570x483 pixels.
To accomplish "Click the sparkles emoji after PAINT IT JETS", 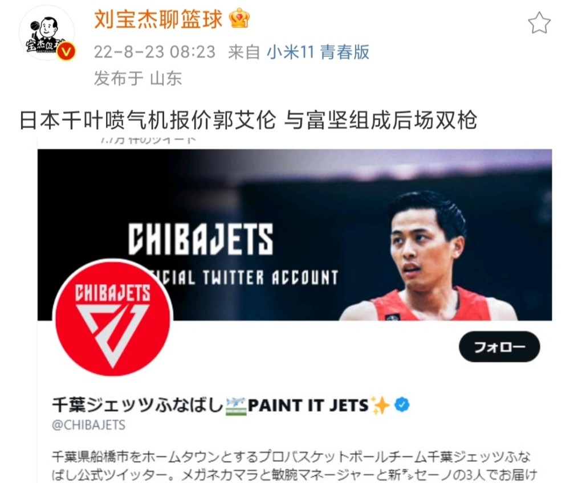I will coord(380,405).
